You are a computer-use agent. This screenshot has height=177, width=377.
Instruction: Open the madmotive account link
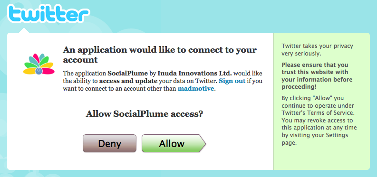tap(196, 88)
